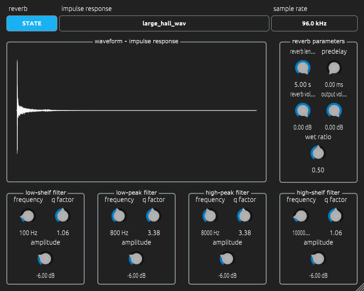This screenshot has height=291, width=364.
Task: Click the low-peak filter amplitude knob
Action: coord(136,259)
